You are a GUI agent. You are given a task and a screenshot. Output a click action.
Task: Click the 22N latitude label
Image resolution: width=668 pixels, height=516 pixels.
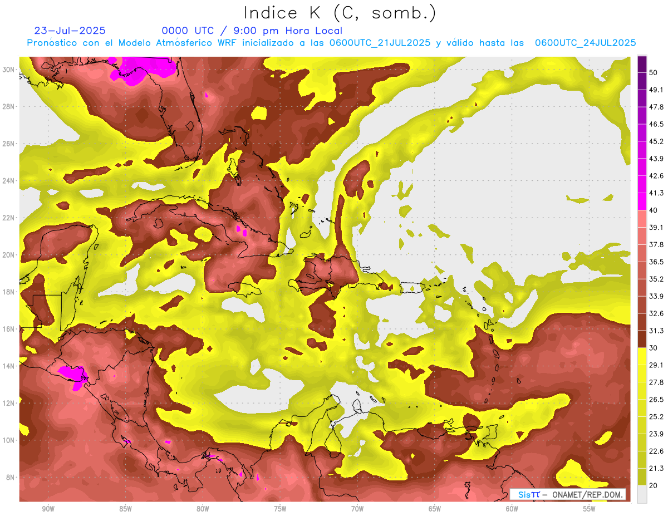coord(8,218)
